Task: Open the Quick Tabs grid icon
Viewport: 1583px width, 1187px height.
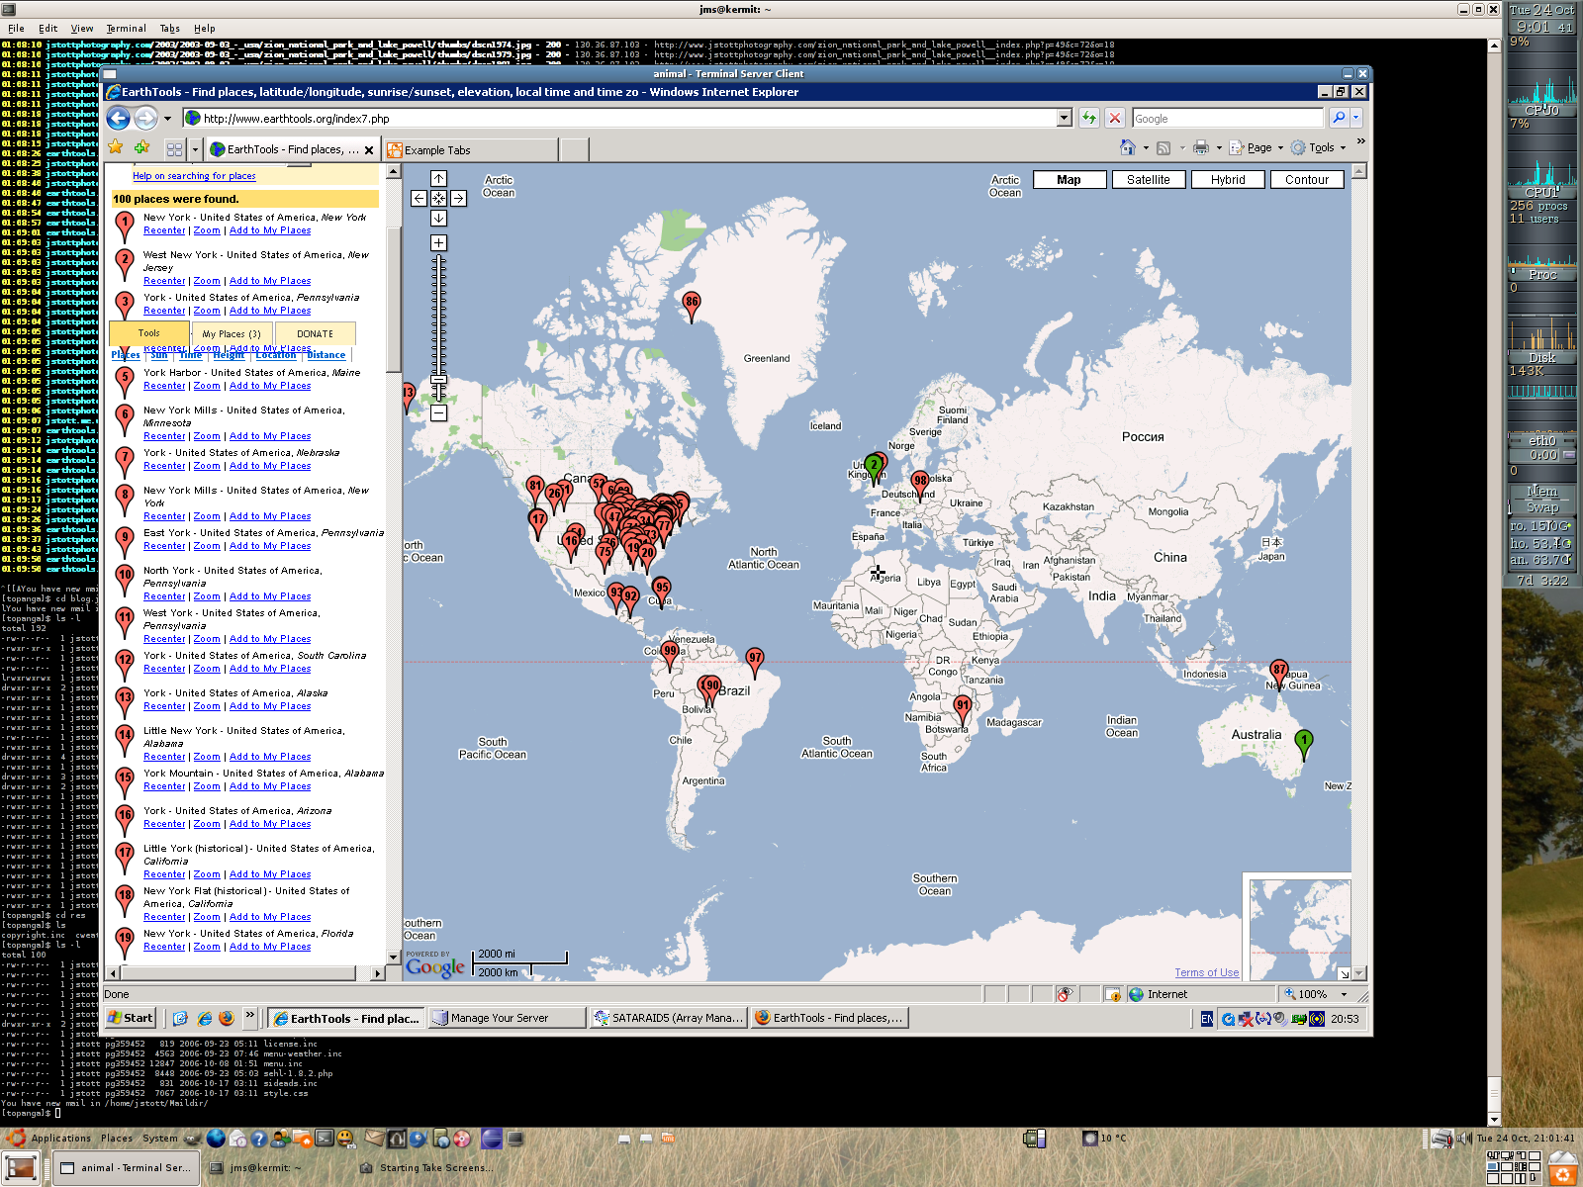Action: [174, 149]
